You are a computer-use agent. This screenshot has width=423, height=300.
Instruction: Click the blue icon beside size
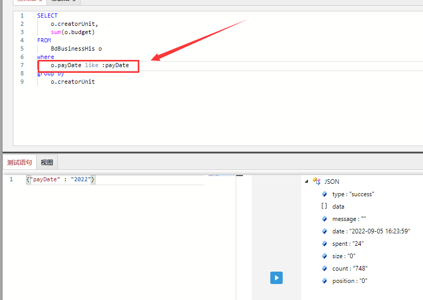coord(324,256)
